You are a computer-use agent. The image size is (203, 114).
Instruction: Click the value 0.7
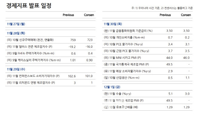click(170, 37)
